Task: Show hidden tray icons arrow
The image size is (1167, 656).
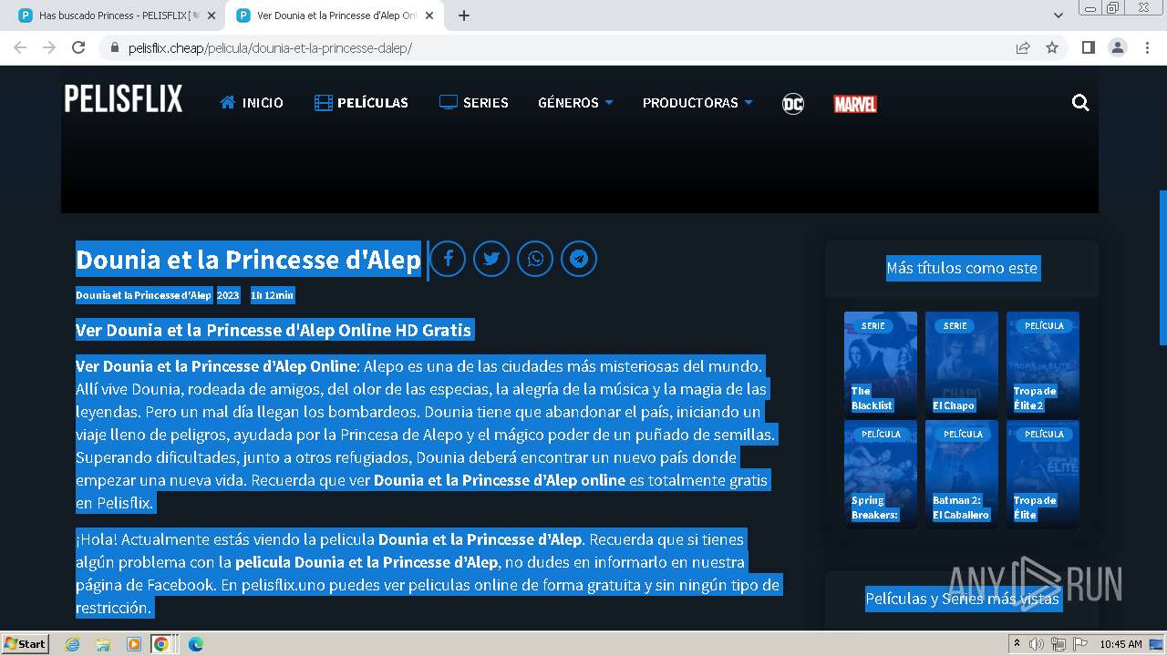Action: click(1017, 644)
